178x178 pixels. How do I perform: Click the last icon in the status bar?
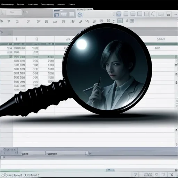point(172,175)
